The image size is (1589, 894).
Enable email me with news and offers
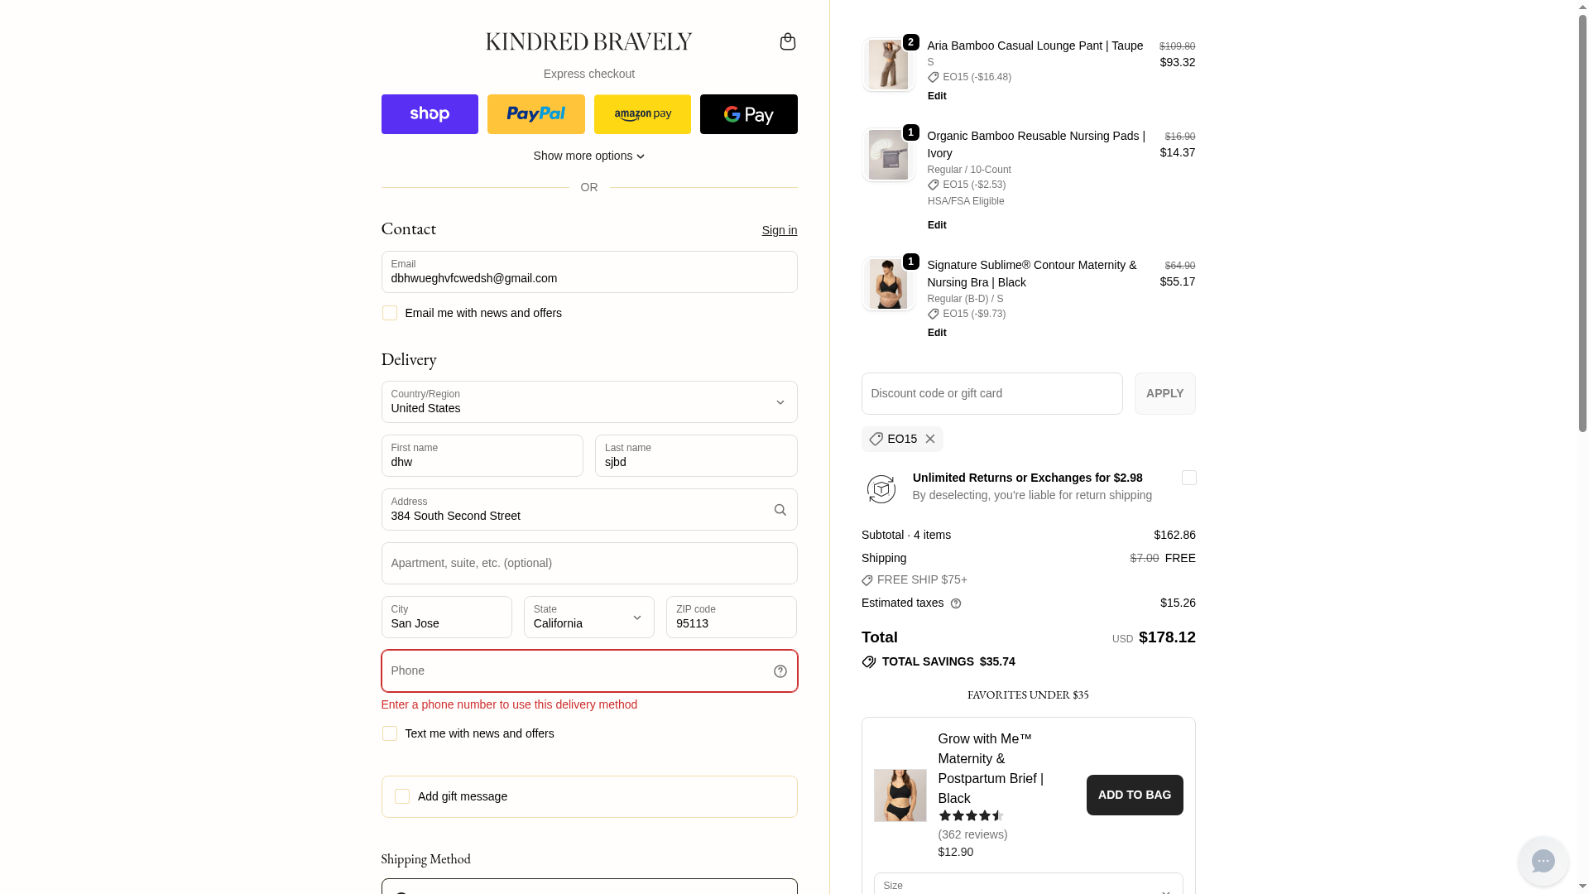[x=390, y=313]
